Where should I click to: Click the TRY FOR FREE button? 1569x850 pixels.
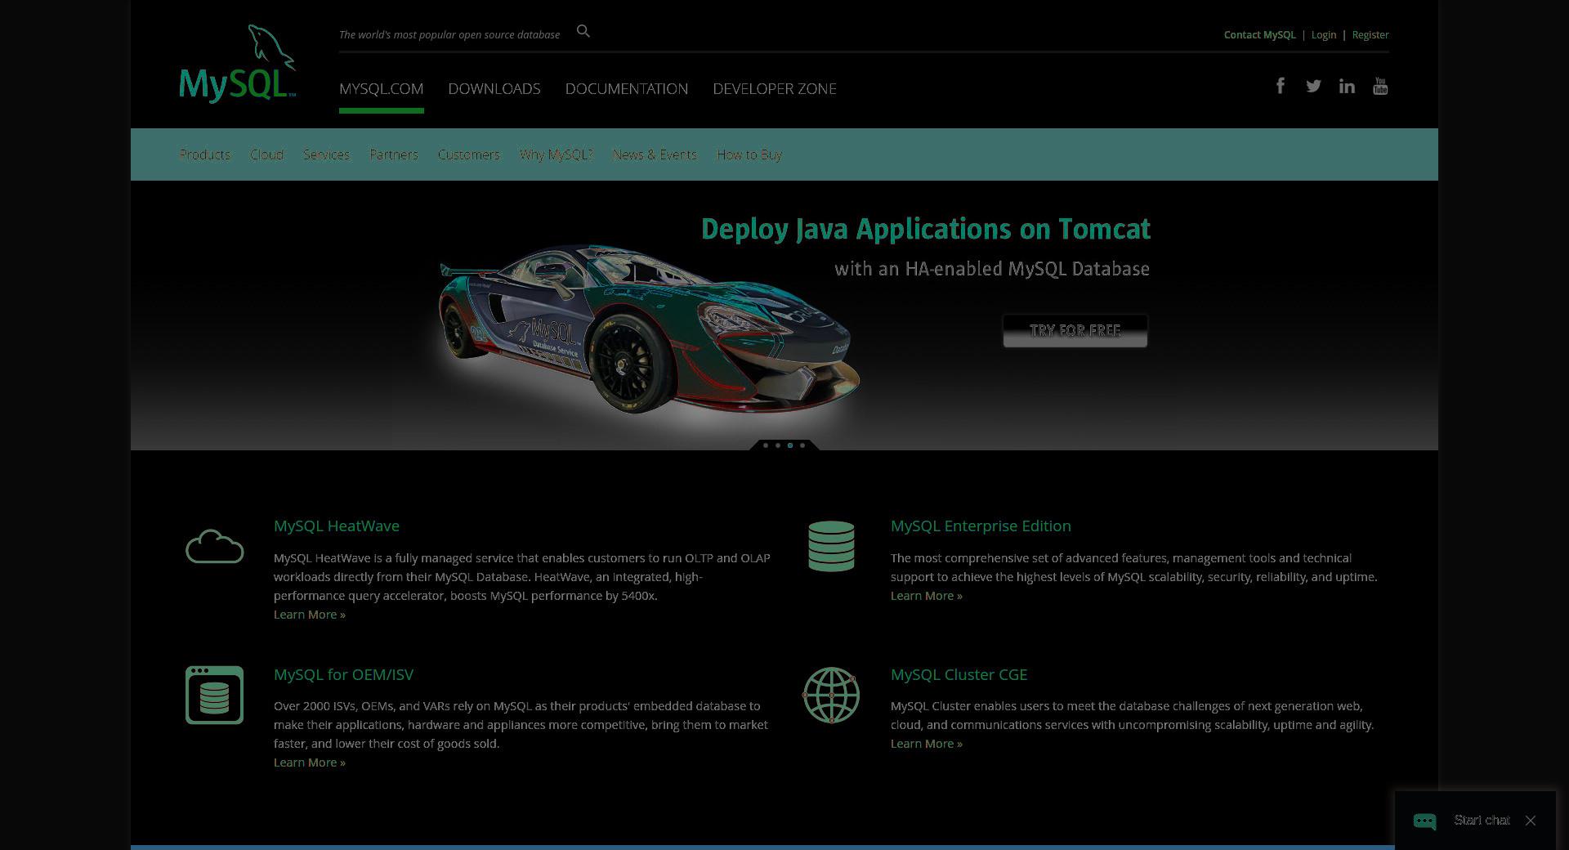tap(1075, 330)
